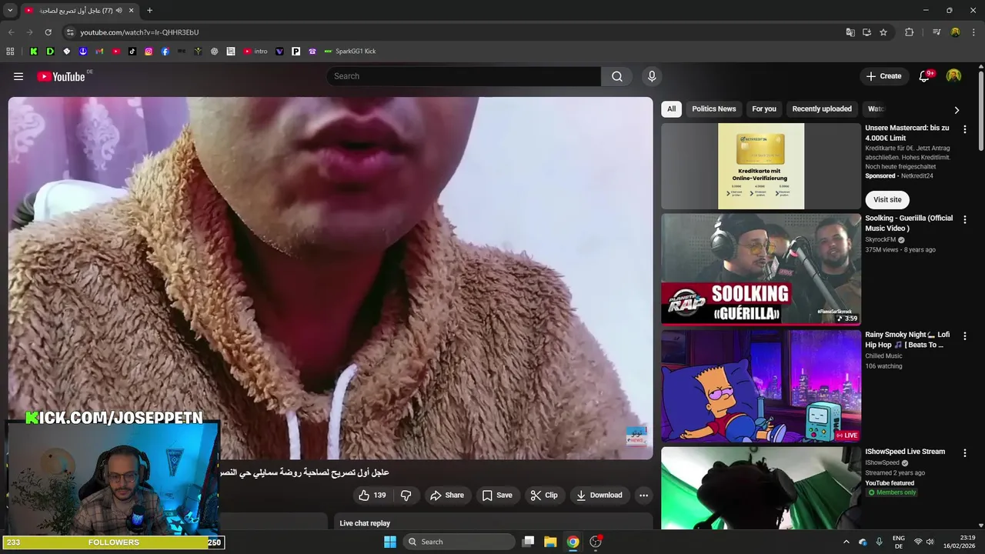Image resolution: width=985 pixels, height=554 pixels.
Task: Click in the YouTube search field
Action: [x=464, y=76]
